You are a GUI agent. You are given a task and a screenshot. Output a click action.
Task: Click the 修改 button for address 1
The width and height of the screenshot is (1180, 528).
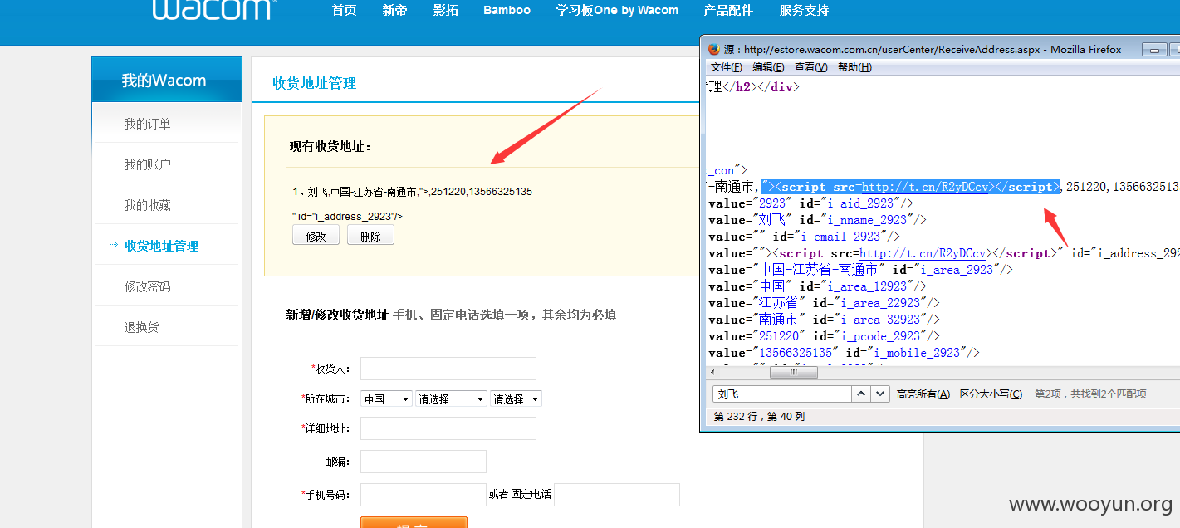[316, 236]
